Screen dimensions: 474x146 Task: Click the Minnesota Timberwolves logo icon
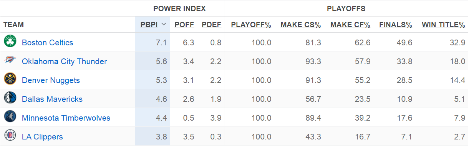pyautogui.click(x=10, y=117)
